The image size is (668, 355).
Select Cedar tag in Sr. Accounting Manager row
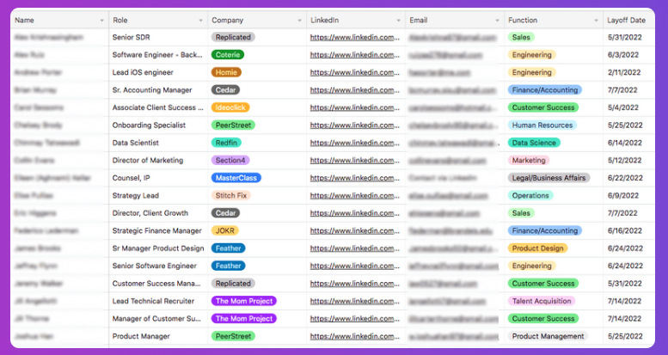tap(226, 90)
